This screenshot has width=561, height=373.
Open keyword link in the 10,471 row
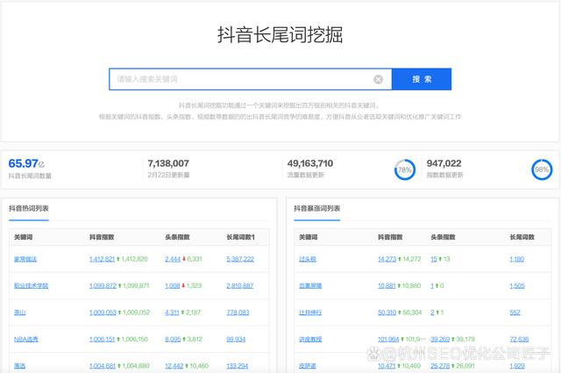[308, 366]
